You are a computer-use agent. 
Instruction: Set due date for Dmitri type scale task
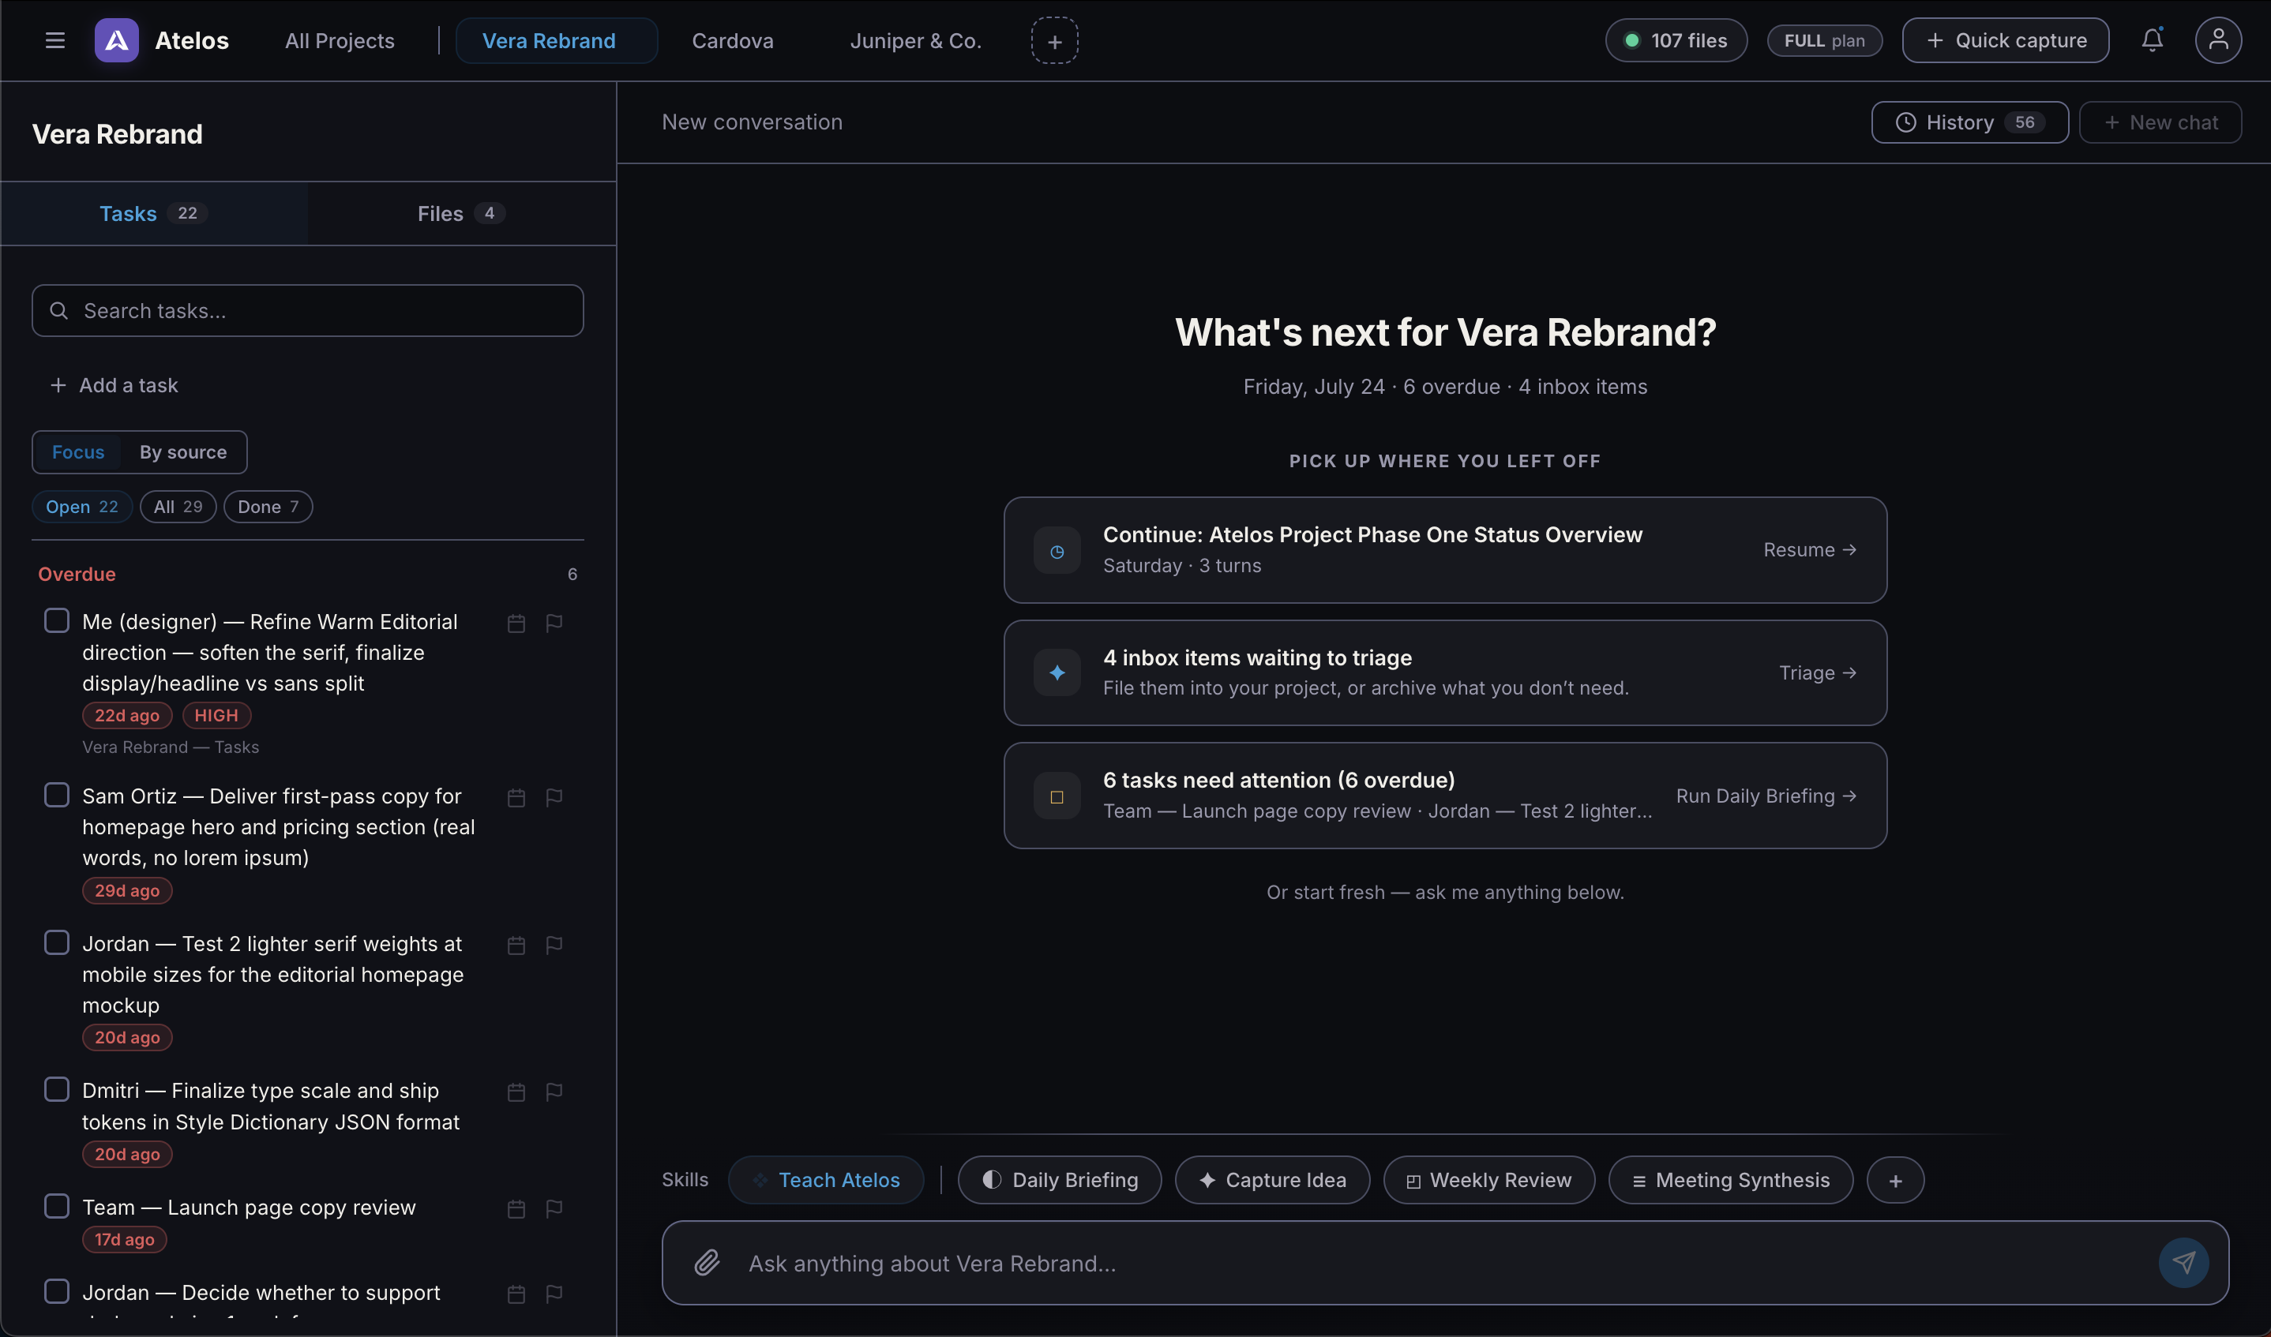pos(516,1092)
